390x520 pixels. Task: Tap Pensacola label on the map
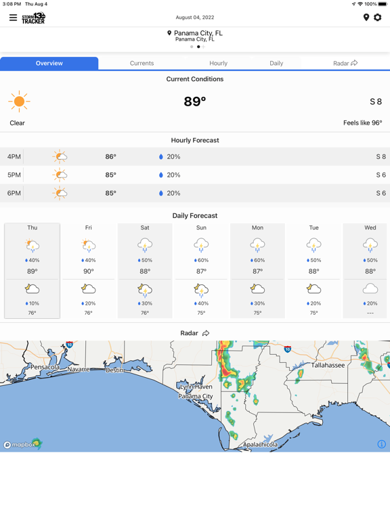pyautogui.click(x=45, y=367)
